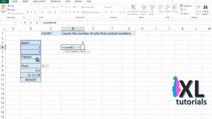Click the Font Color letter A

pyautogui.click(x=55, y=12)
